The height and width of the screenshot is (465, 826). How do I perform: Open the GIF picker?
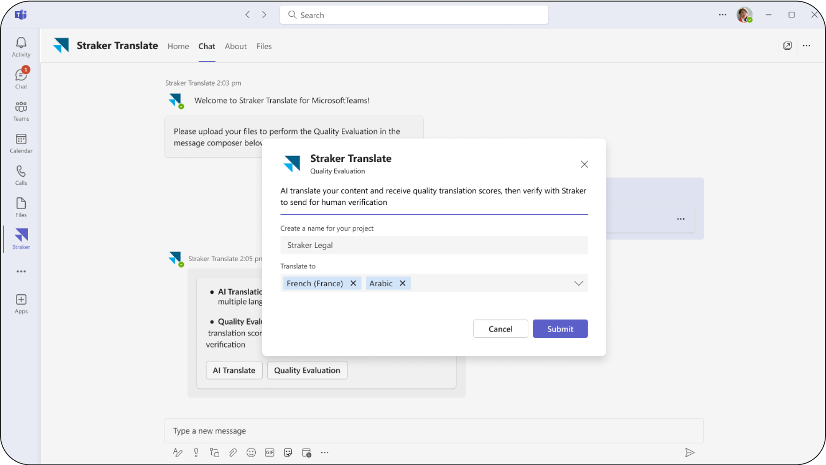click(270, 452)
